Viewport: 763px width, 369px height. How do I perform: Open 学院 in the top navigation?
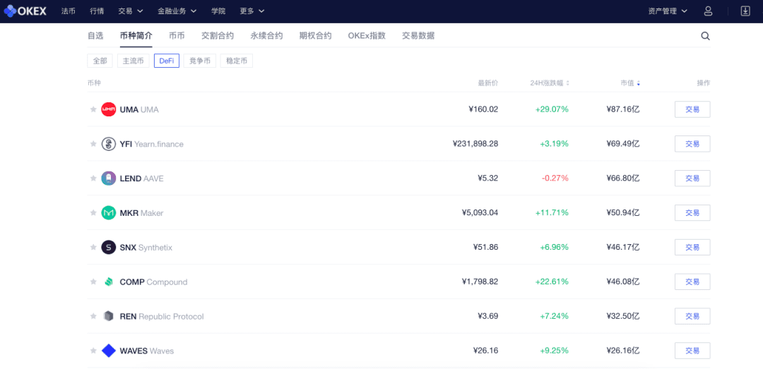click(218, 11)
